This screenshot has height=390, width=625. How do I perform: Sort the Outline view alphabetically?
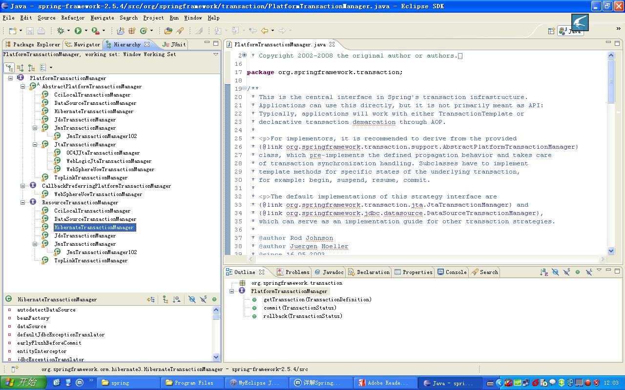click(544, 272)
